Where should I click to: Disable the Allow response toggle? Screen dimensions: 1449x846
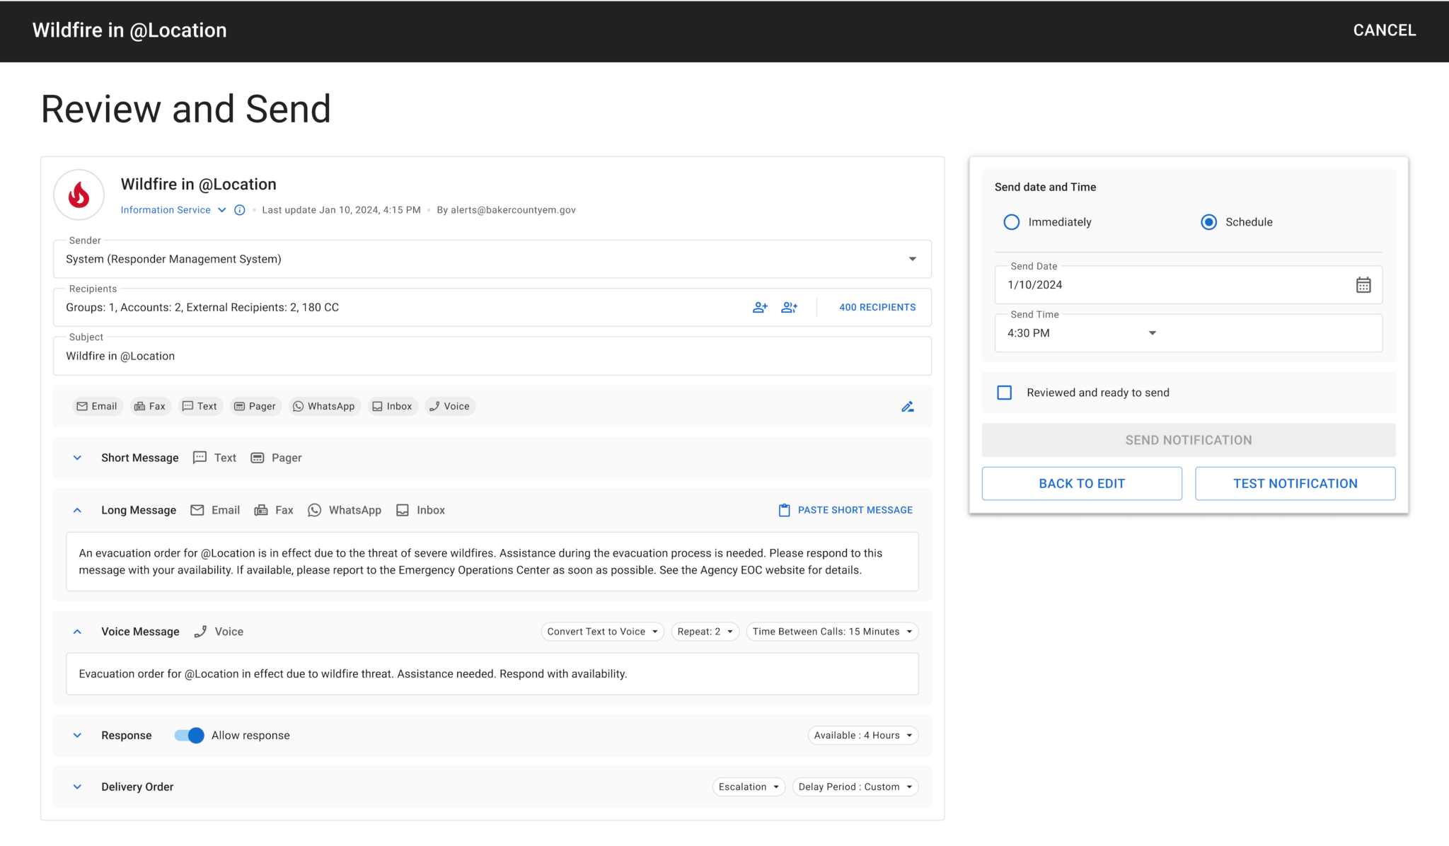[x=190, y=736]
